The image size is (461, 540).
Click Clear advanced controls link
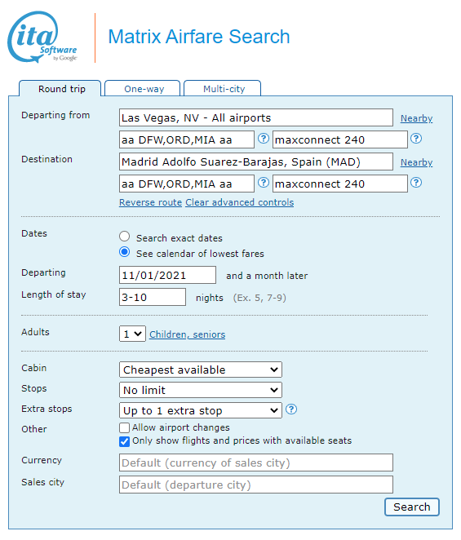(240, 202)
